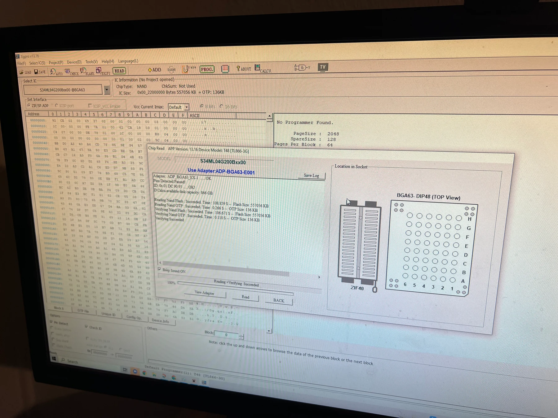Click the hex view scroll-up arrow
This screenshot has height=418, width=558.
(269, 116)
